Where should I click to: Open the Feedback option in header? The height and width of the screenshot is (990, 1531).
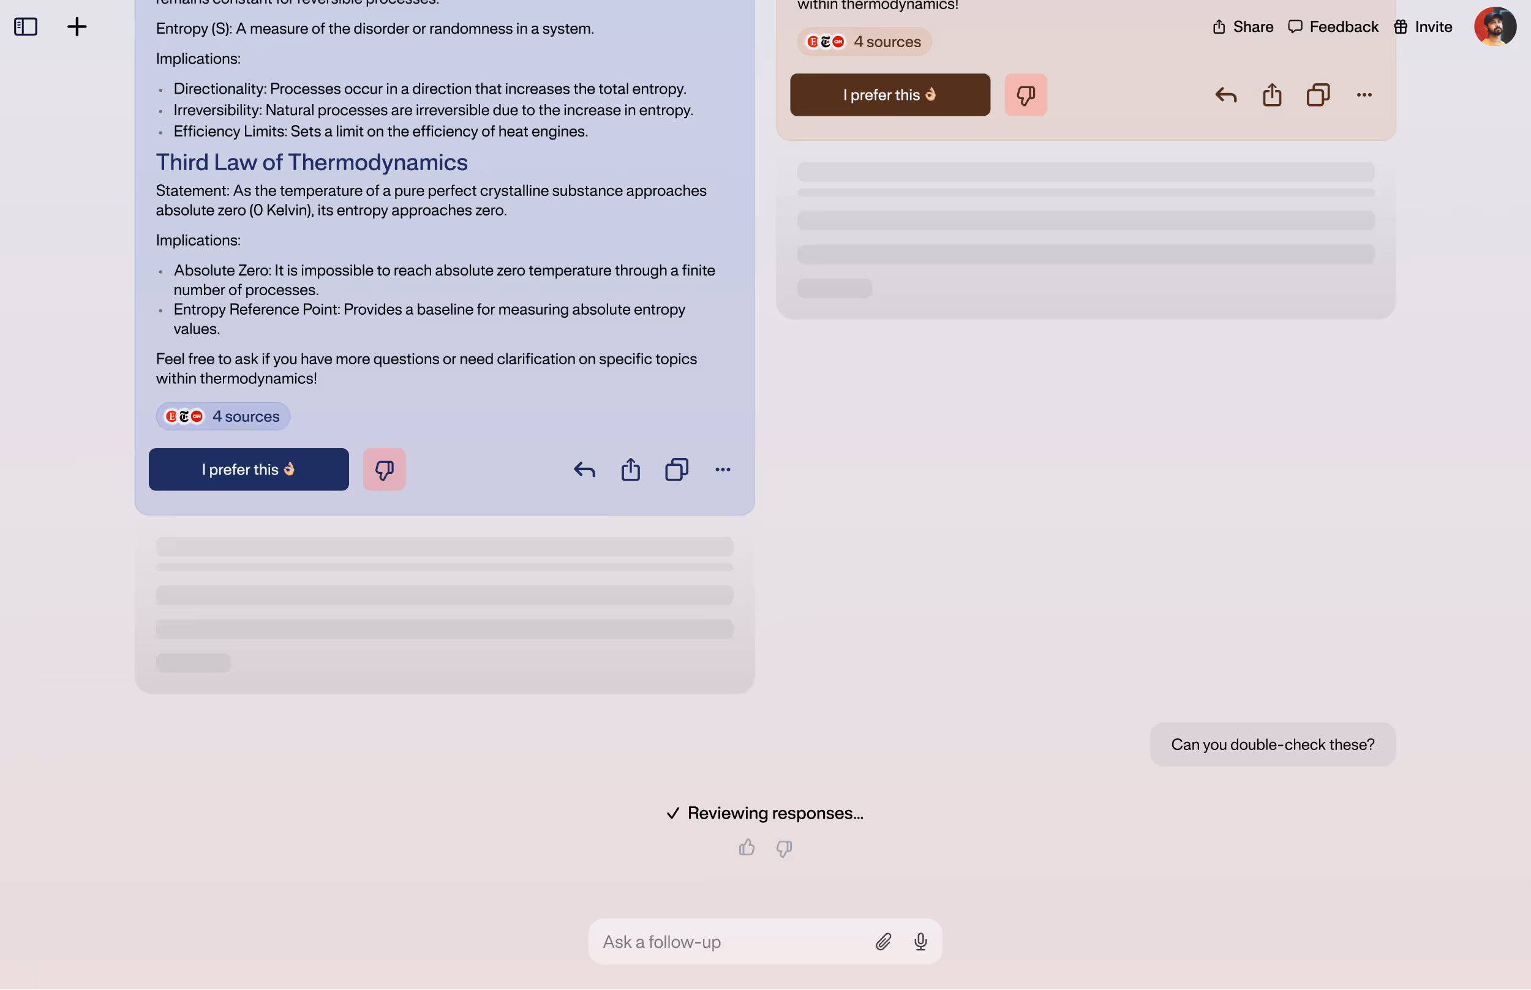pyautogui.click(x=1333, y=27)
